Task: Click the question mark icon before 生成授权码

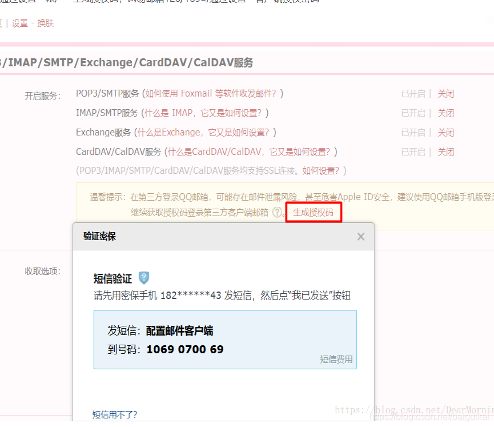Action: click(x=277, y=212)
